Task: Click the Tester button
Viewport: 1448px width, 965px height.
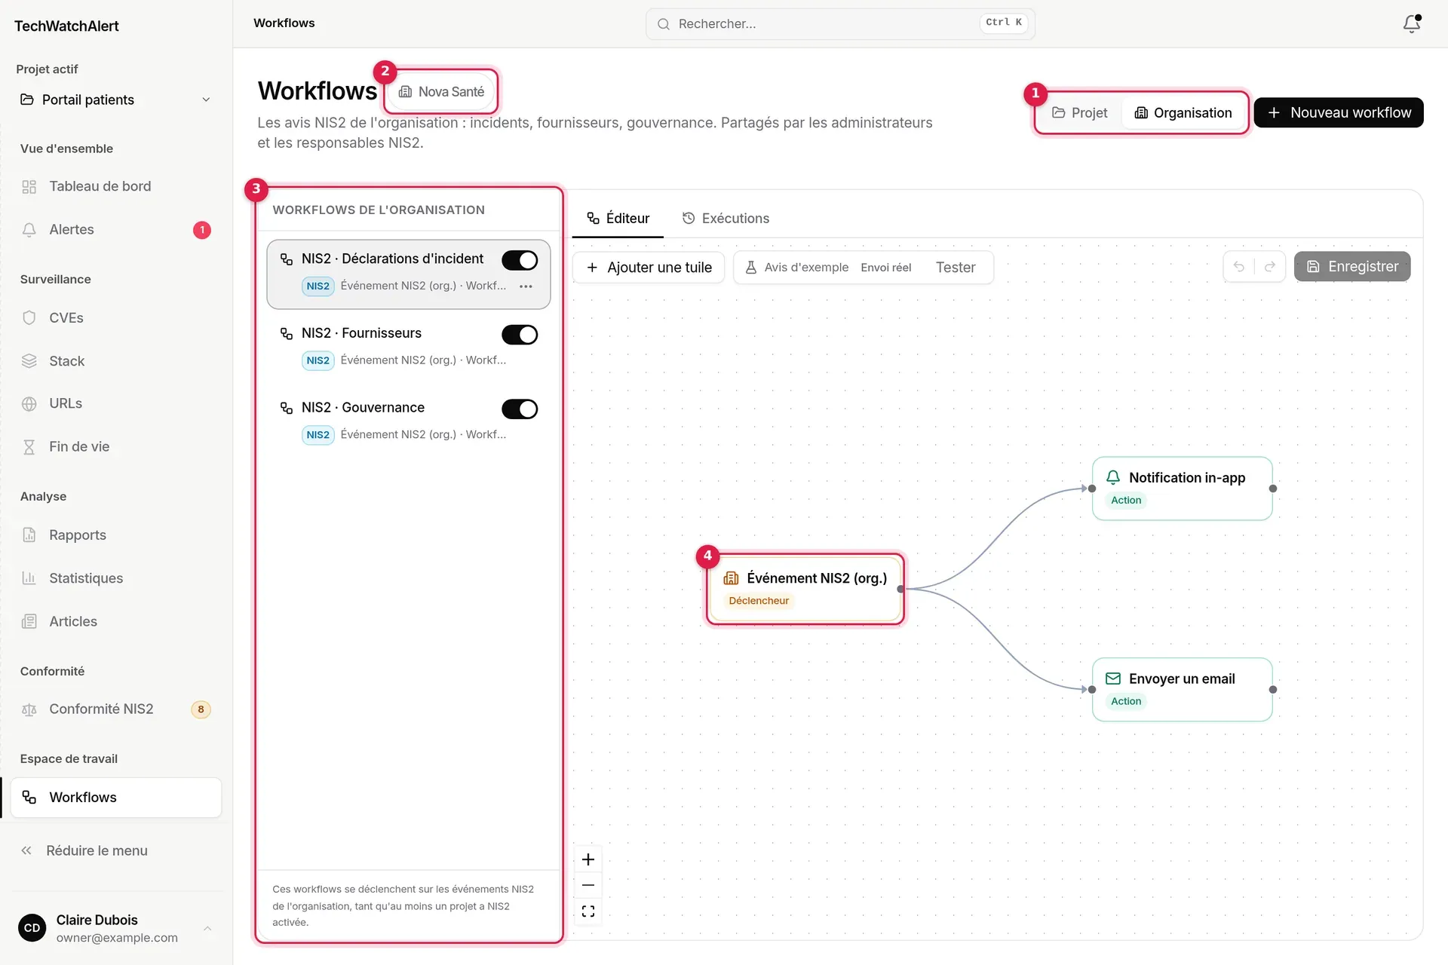Action: pos(956,268)
